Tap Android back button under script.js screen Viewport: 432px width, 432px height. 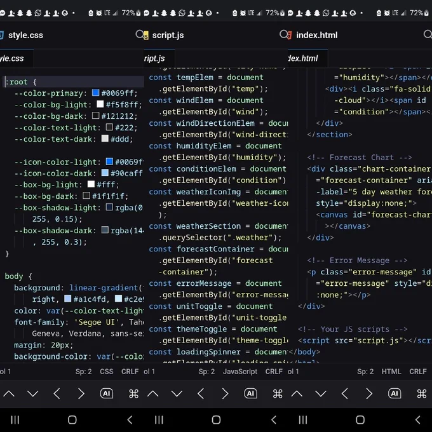274,420
